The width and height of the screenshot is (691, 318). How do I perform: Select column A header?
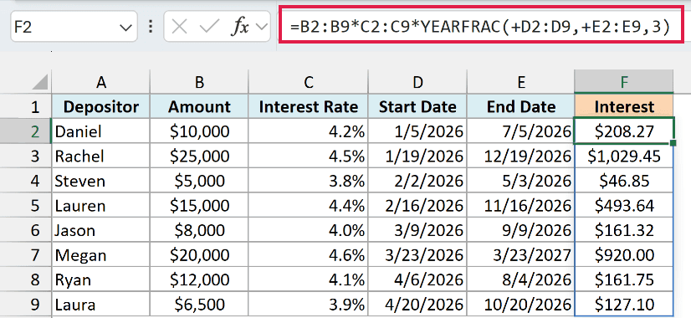pos(101,82)
